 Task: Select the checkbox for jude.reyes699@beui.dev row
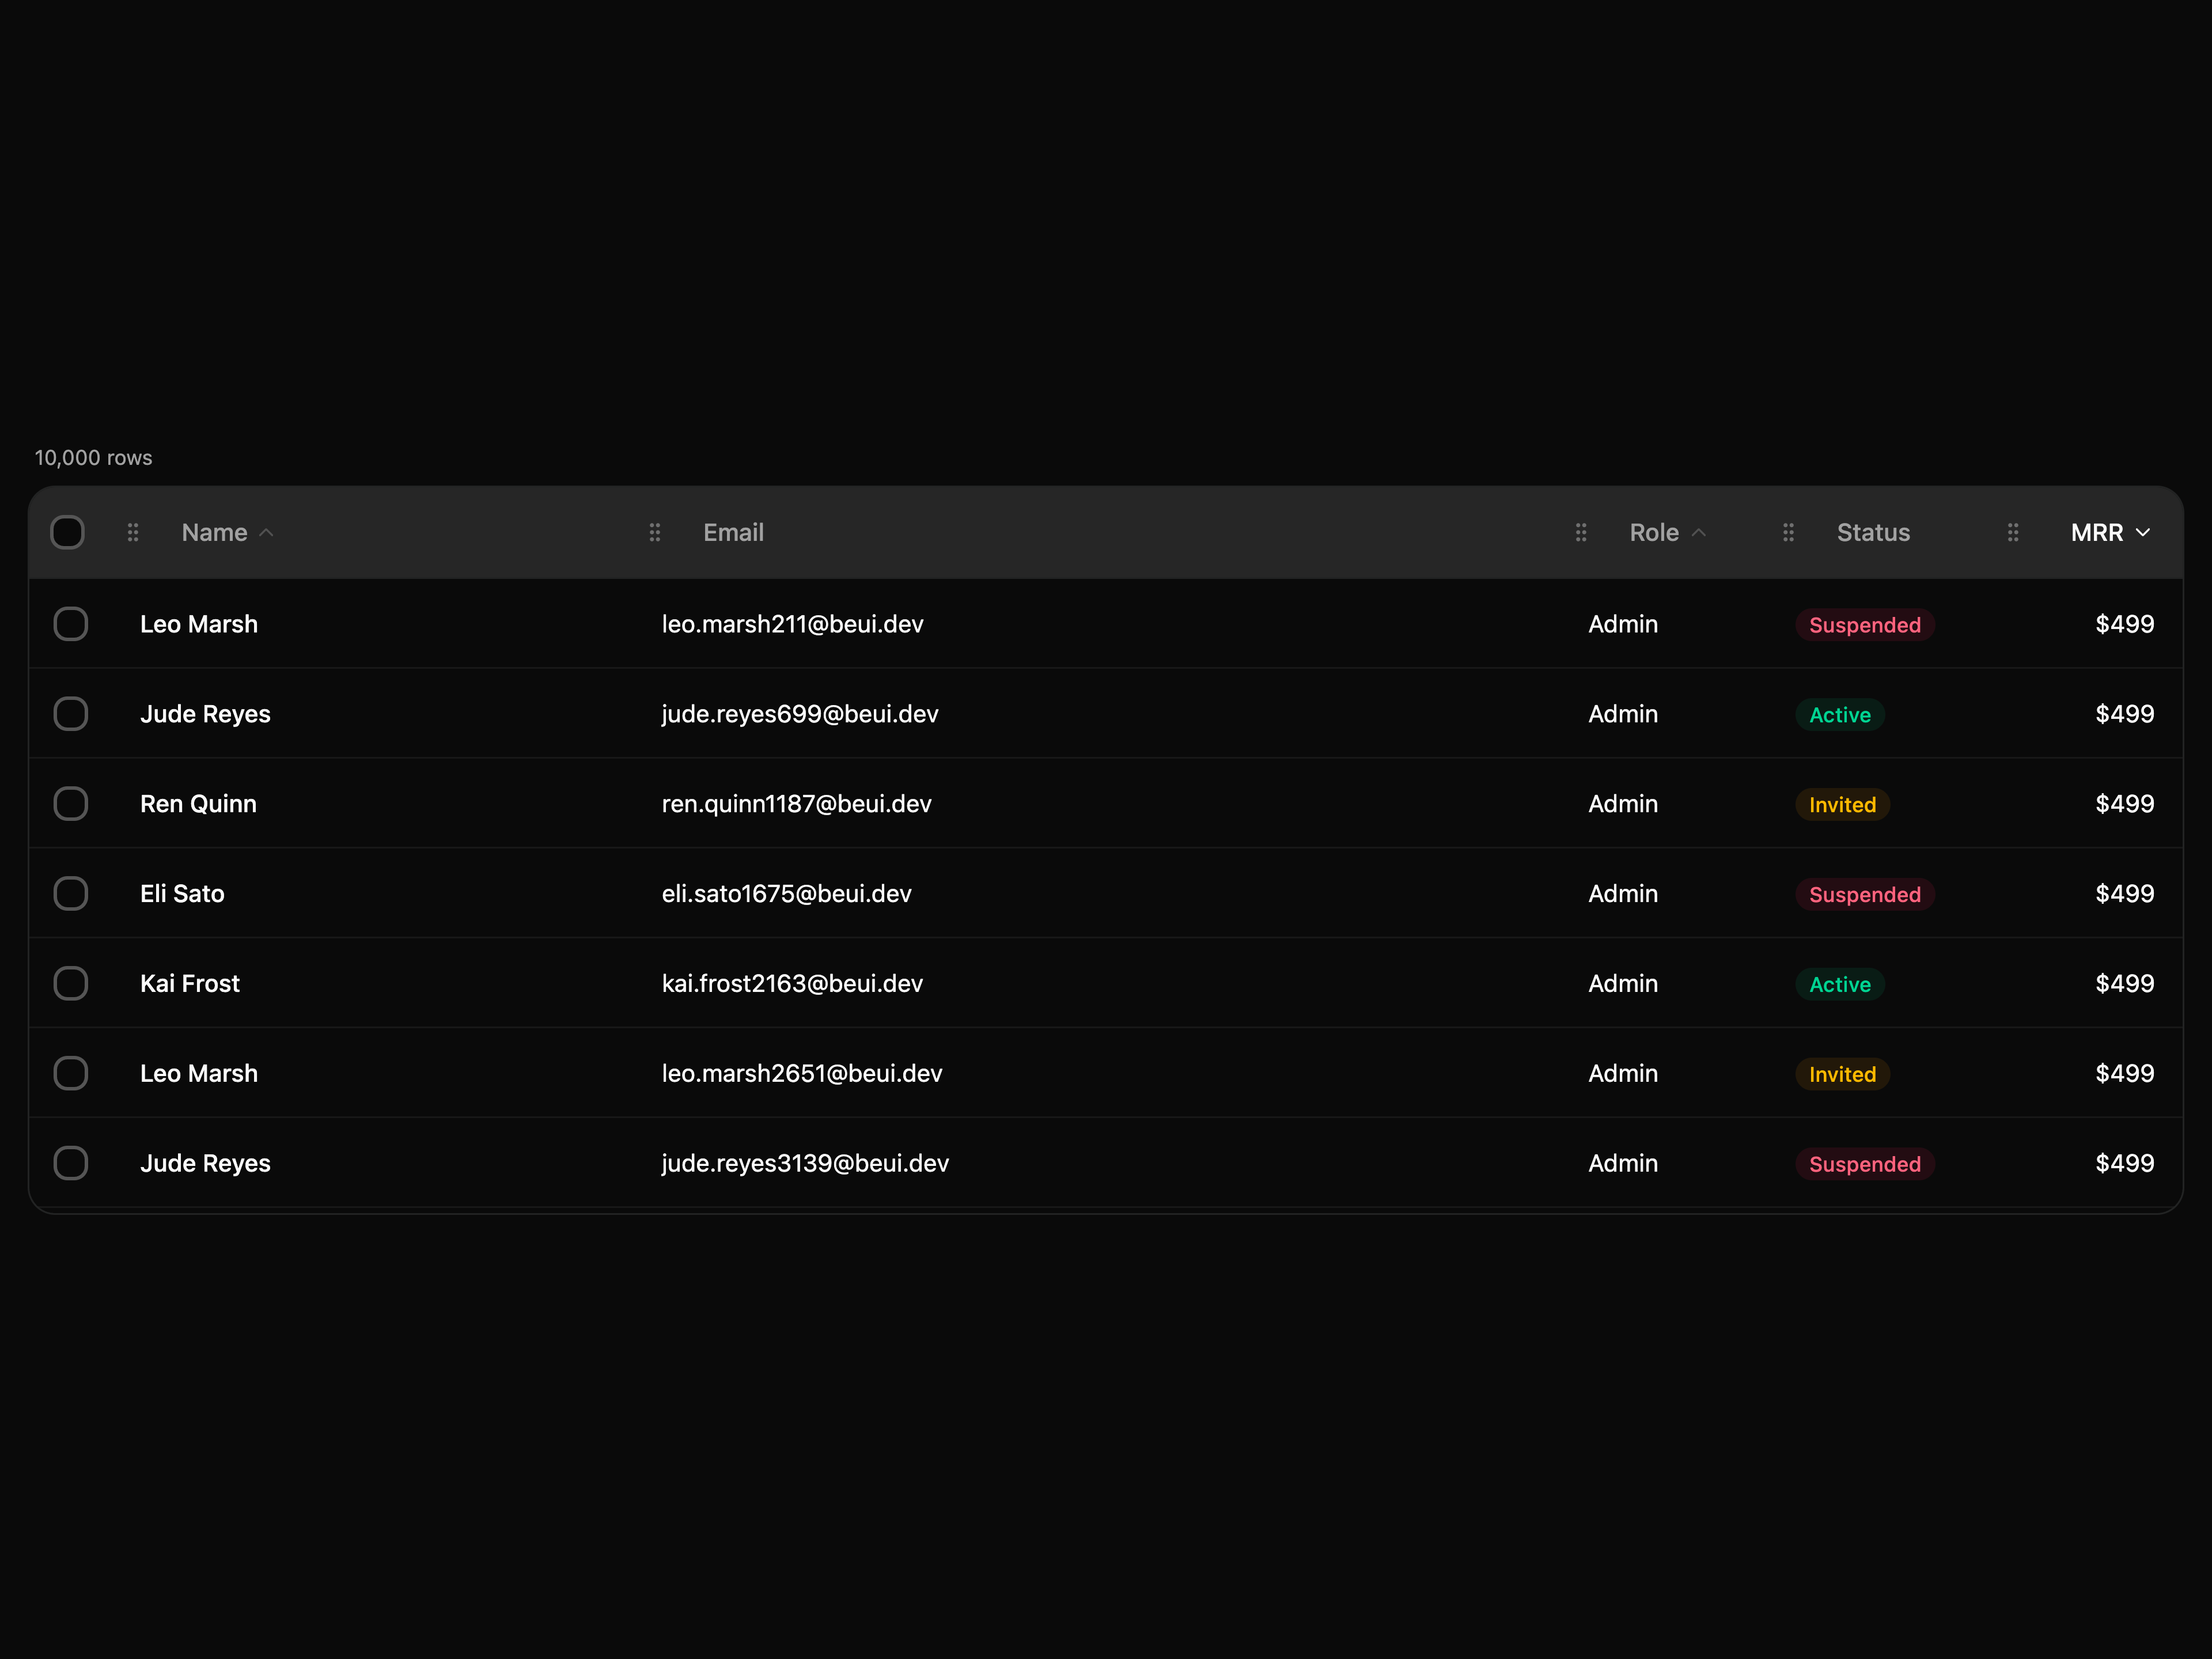point(71,714)
